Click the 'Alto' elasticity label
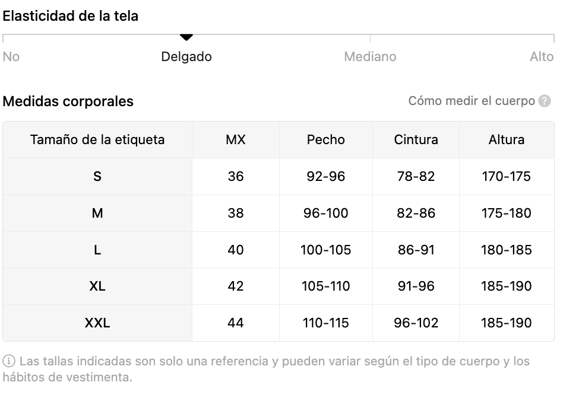The height and width of the screenshot is (414, 563). point(541,57)
